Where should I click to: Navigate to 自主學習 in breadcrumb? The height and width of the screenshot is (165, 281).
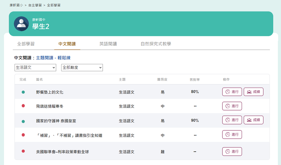(x=35, y=5)
